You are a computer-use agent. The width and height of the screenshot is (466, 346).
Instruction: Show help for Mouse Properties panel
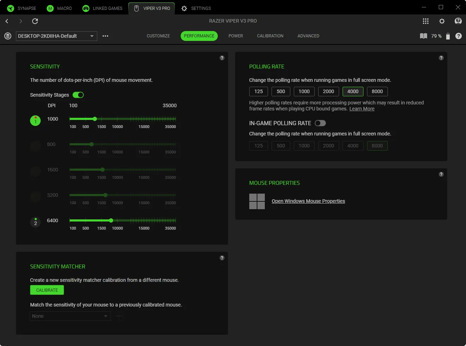point(441,174)
